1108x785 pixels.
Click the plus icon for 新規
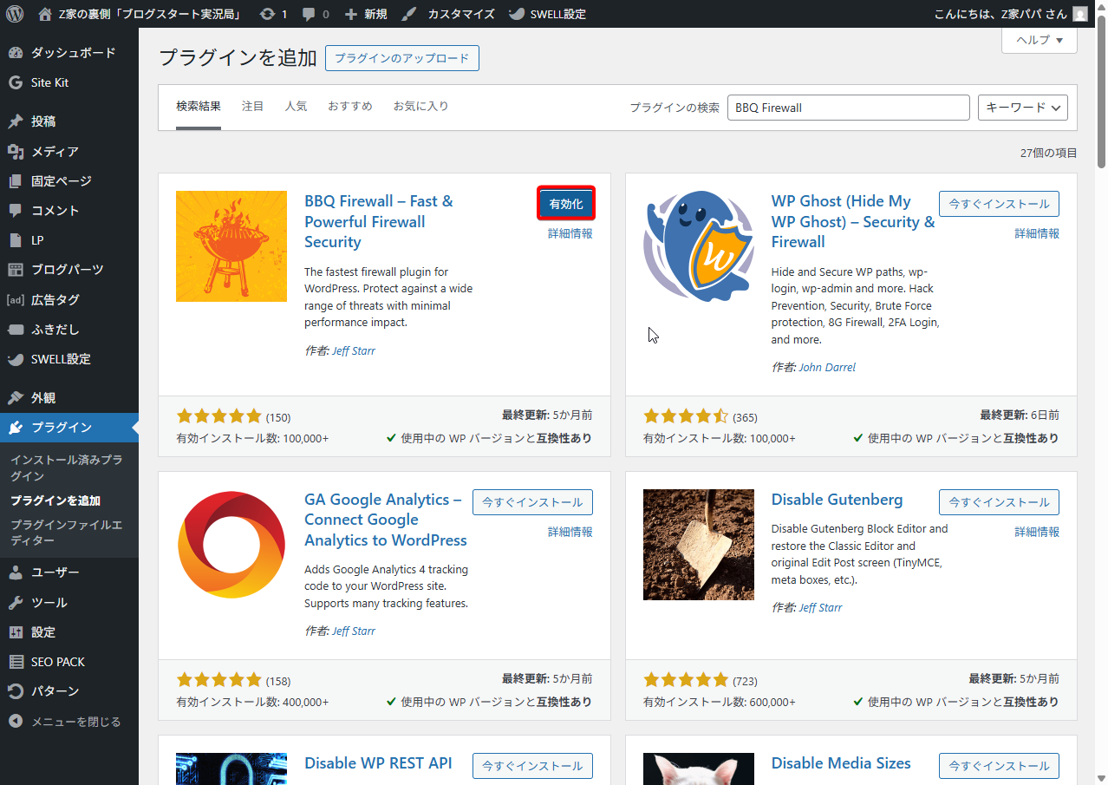(x=351, y=14)
